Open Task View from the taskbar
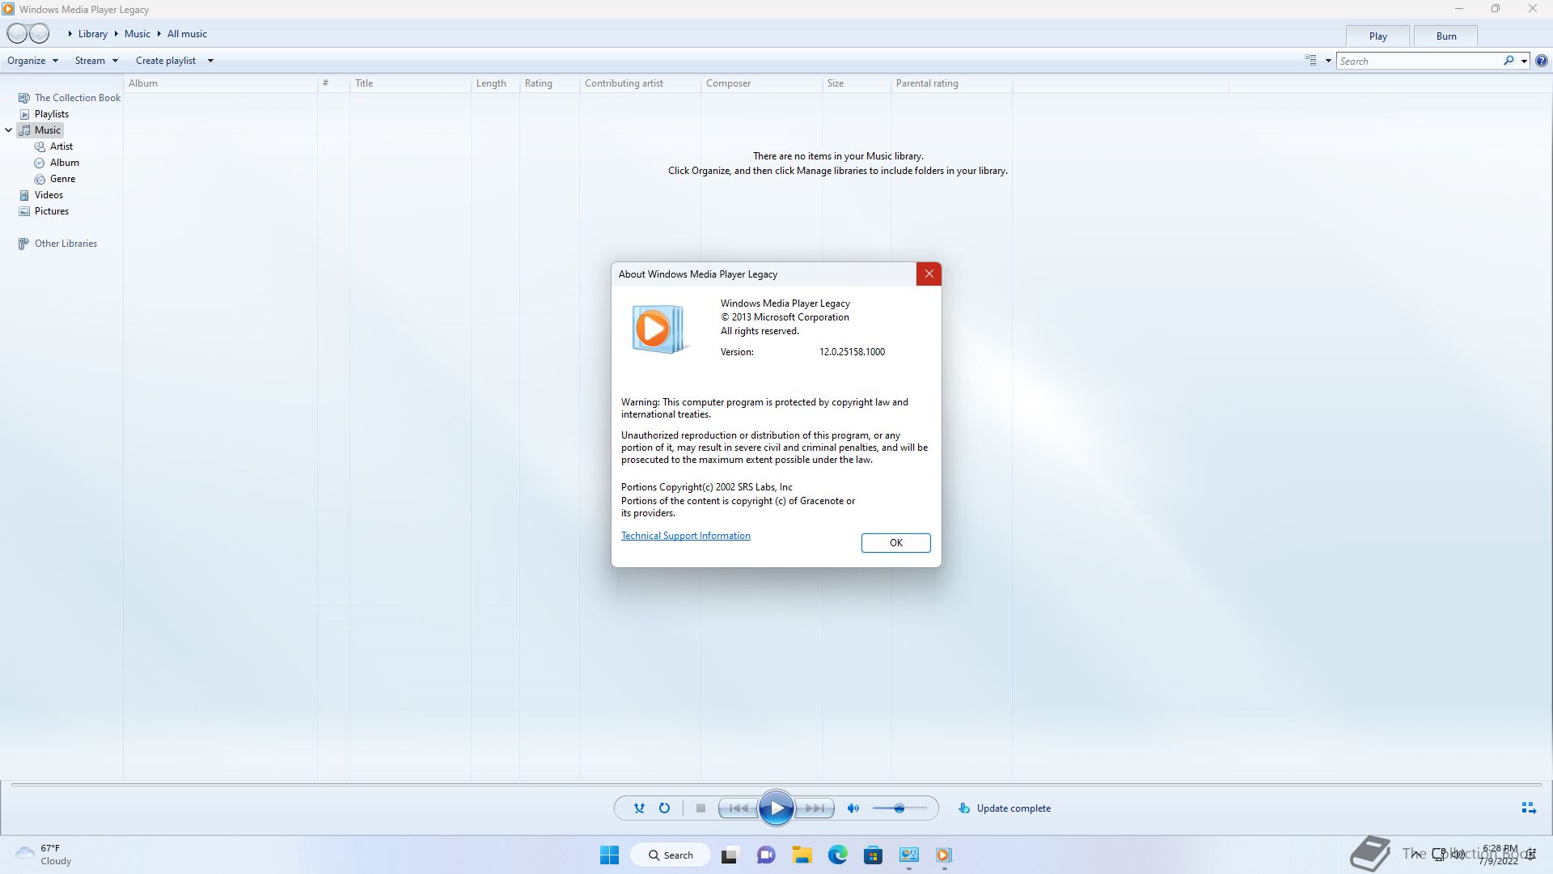This screenshot has width=1553, height=874. [x=730, y=855]
